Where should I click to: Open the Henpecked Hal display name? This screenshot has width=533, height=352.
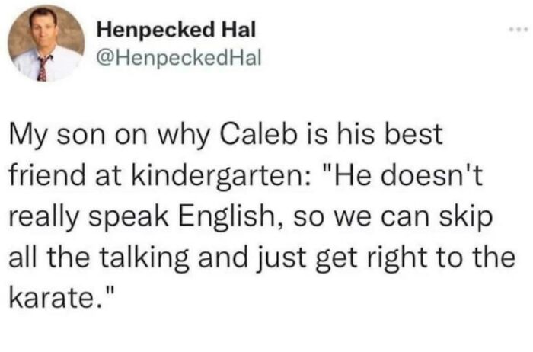coord(177,31)
